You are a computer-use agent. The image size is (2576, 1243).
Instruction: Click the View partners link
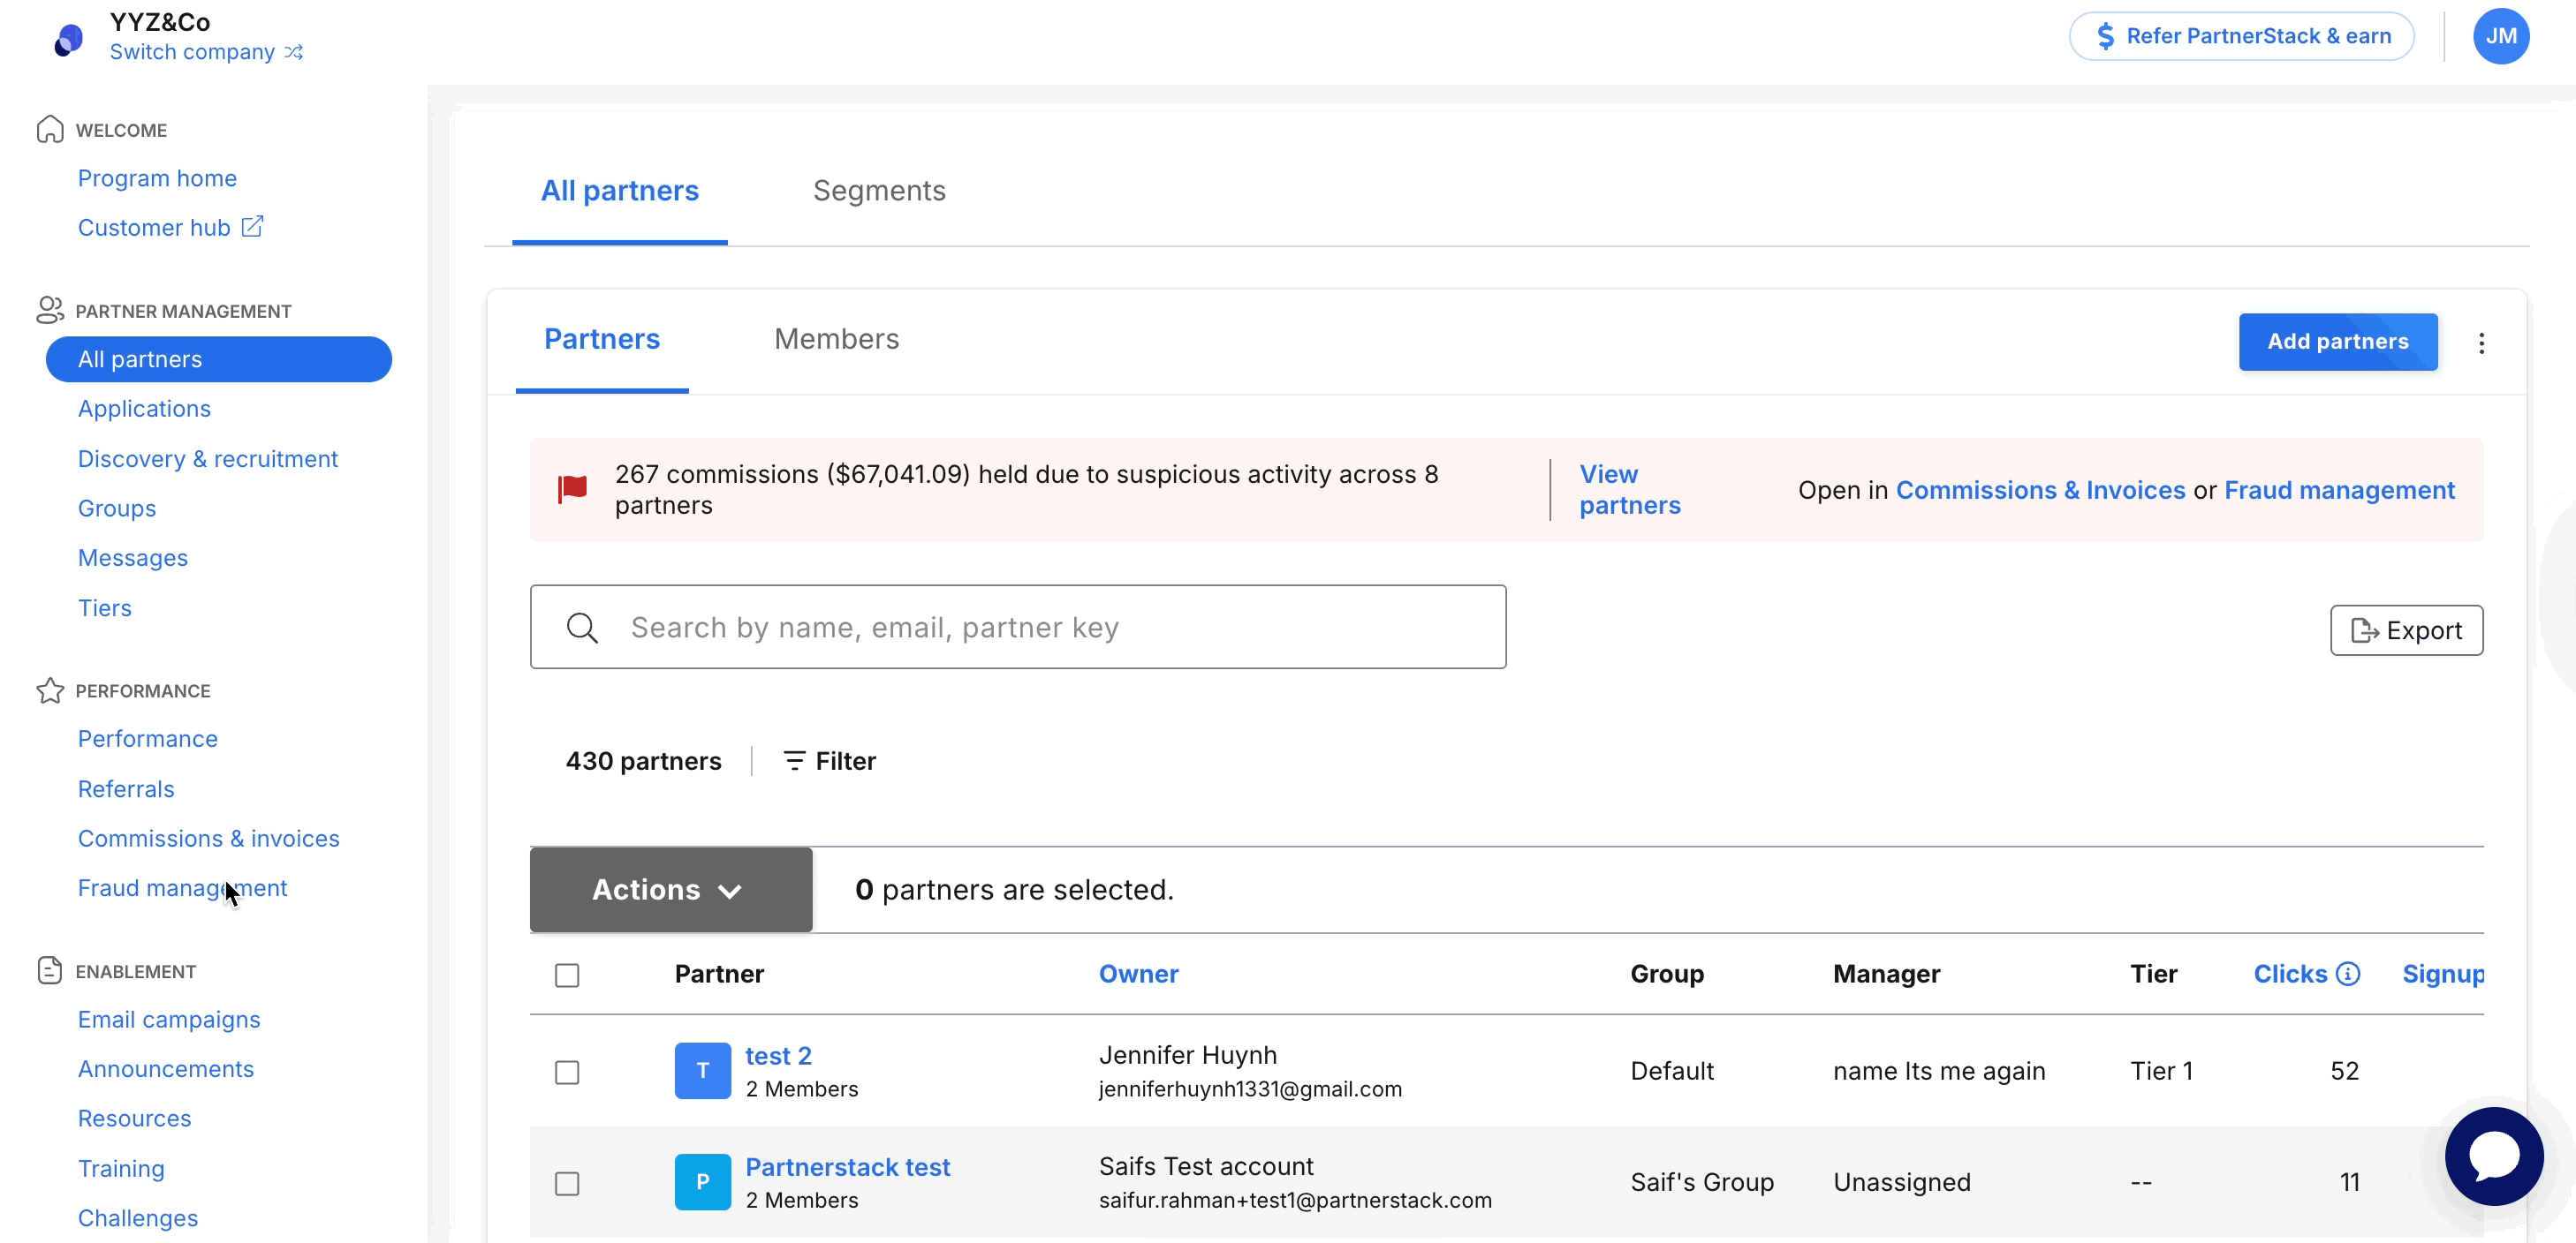coord(1630,490)
